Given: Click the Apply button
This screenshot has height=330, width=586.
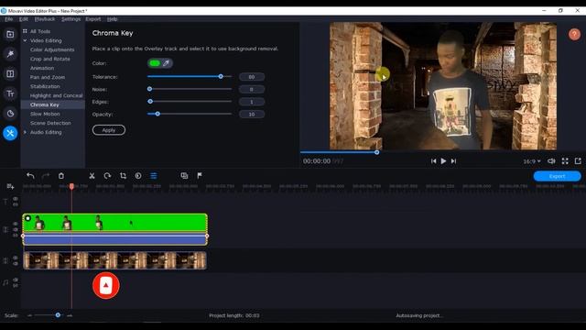Looking at the screenshot, I should [109, 130].
